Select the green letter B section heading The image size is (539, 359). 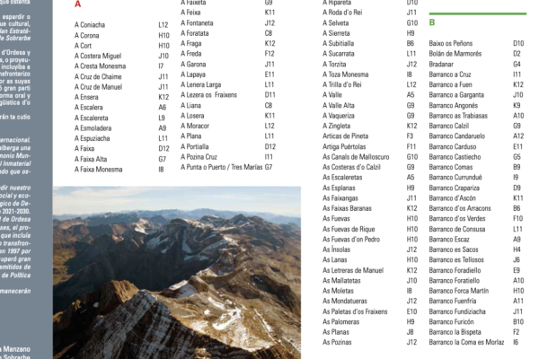[x=432, y=22]
